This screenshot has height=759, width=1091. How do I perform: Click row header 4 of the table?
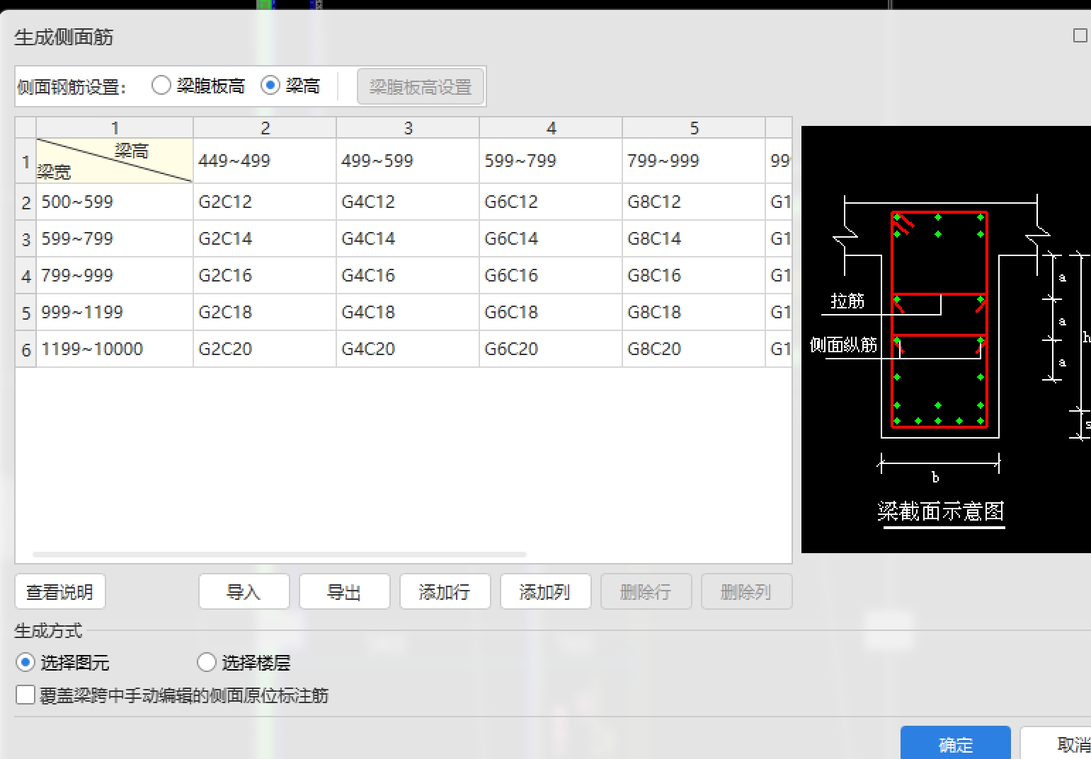[26, 275]
